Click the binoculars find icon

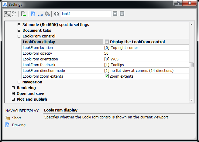coord(57,14)
